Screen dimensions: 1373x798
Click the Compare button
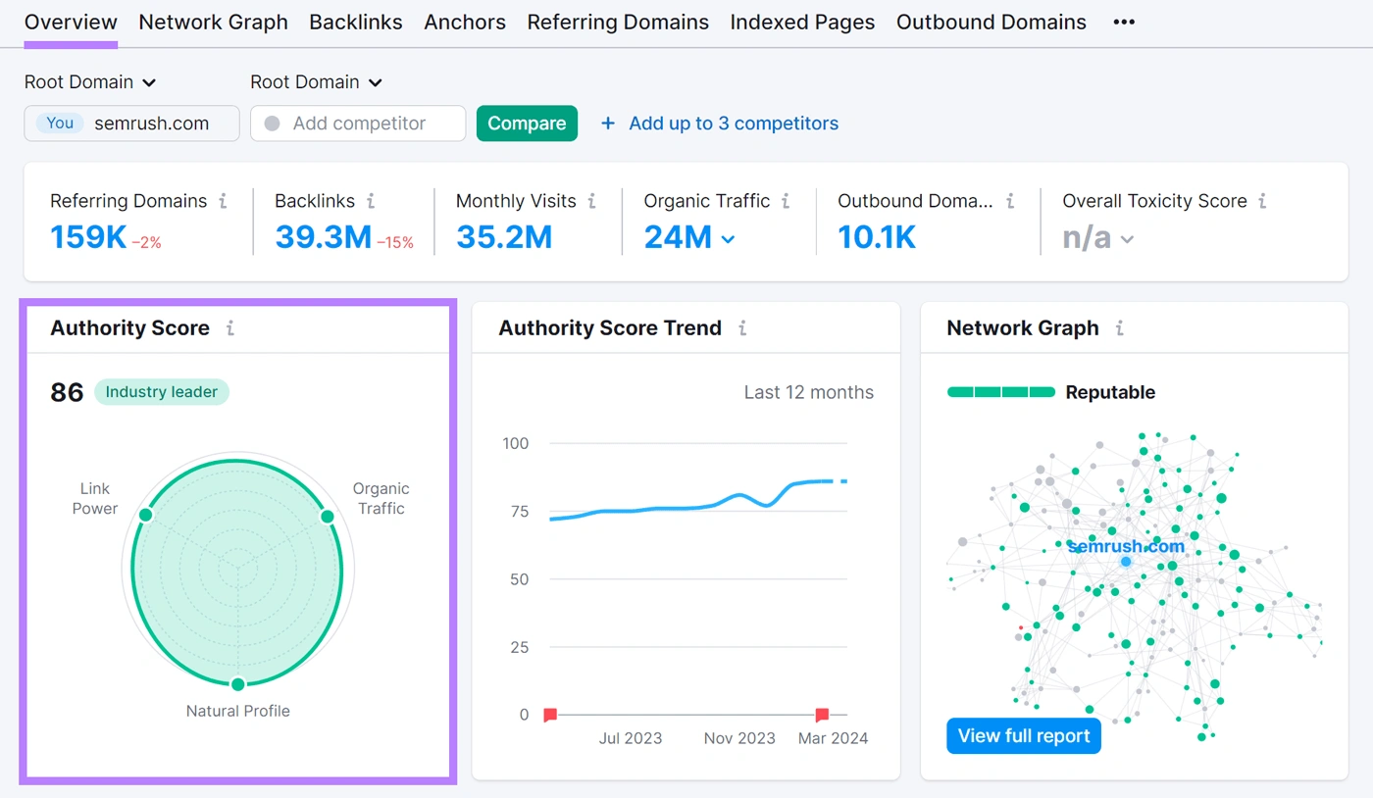coord(527,124)
